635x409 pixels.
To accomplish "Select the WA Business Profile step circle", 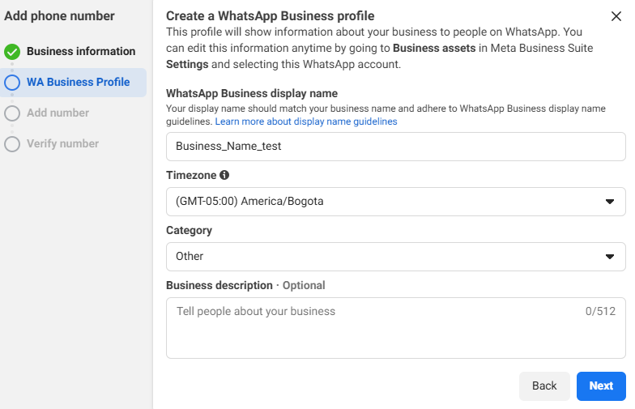I will tap(12, 83).
